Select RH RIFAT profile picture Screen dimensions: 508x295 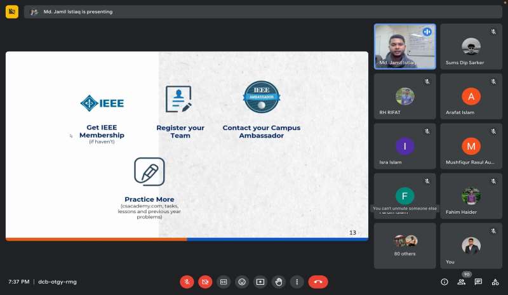click(x=405, y=96)
